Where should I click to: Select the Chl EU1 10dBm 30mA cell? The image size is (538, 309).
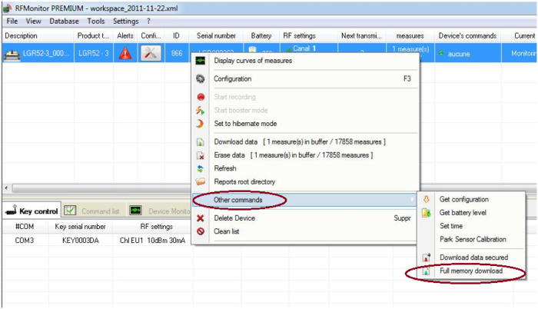[152, 241]
